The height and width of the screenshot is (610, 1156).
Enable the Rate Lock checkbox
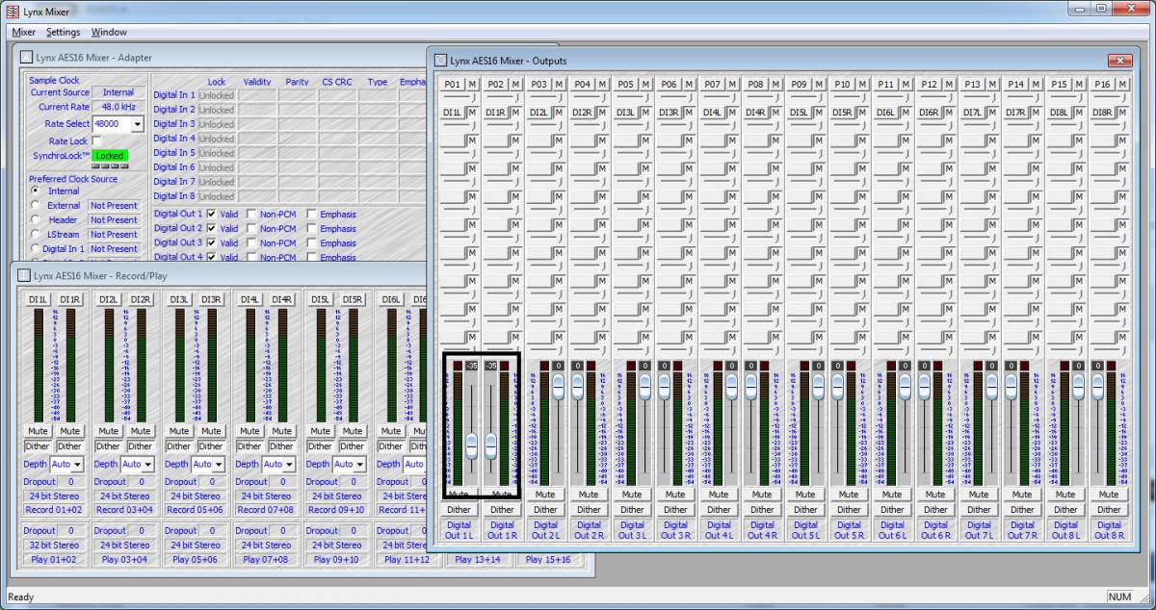[x=96, y=140]
